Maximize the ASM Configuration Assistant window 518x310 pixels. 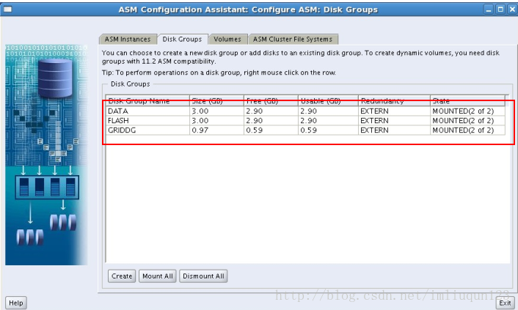[x=500, y=10]
